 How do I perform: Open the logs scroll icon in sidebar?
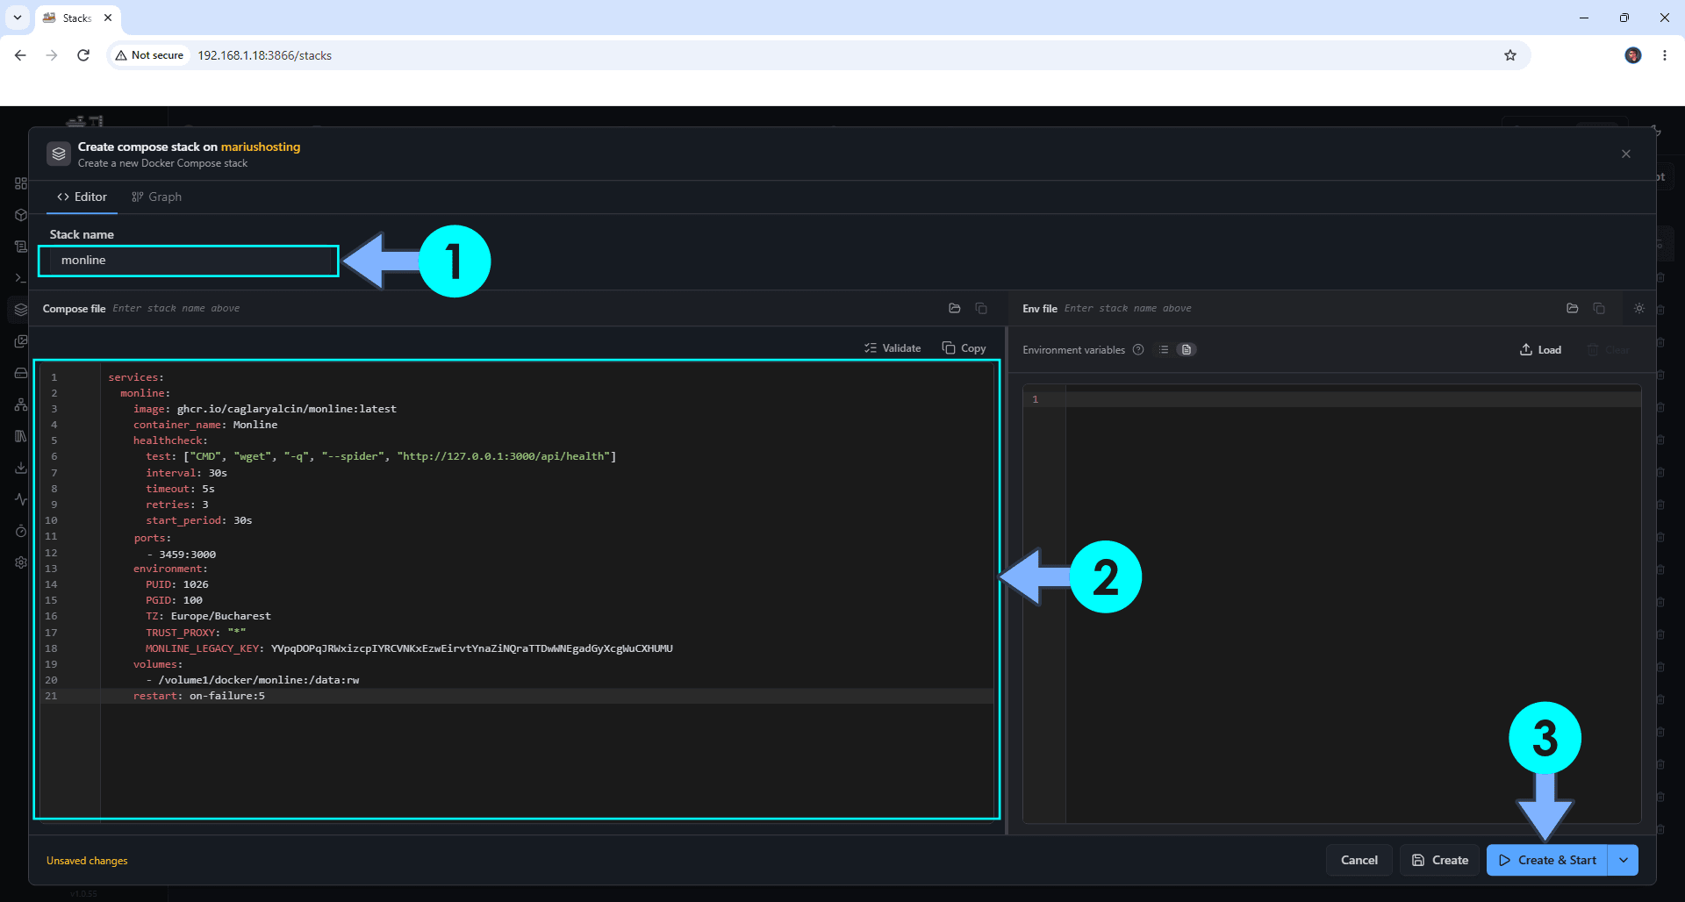point(21,247)
